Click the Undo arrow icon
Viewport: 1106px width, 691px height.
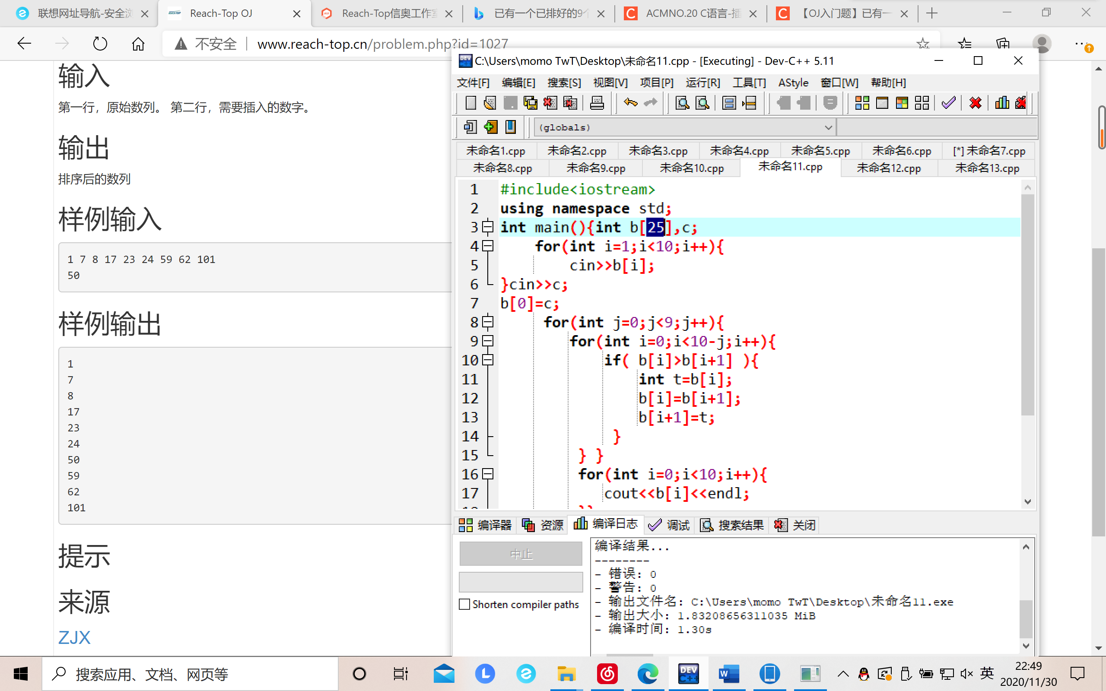(x=631, y=103)
